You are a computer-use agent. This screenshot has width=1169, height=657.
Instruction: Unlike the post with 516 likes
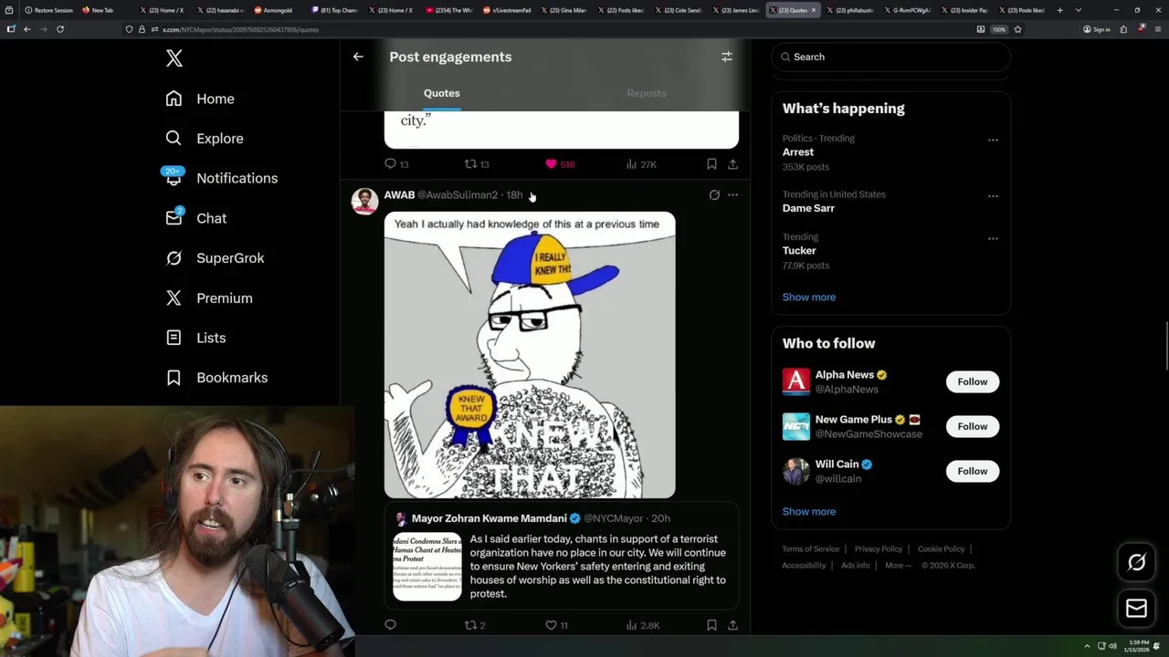pyautogui.click(x=559, y=164)
